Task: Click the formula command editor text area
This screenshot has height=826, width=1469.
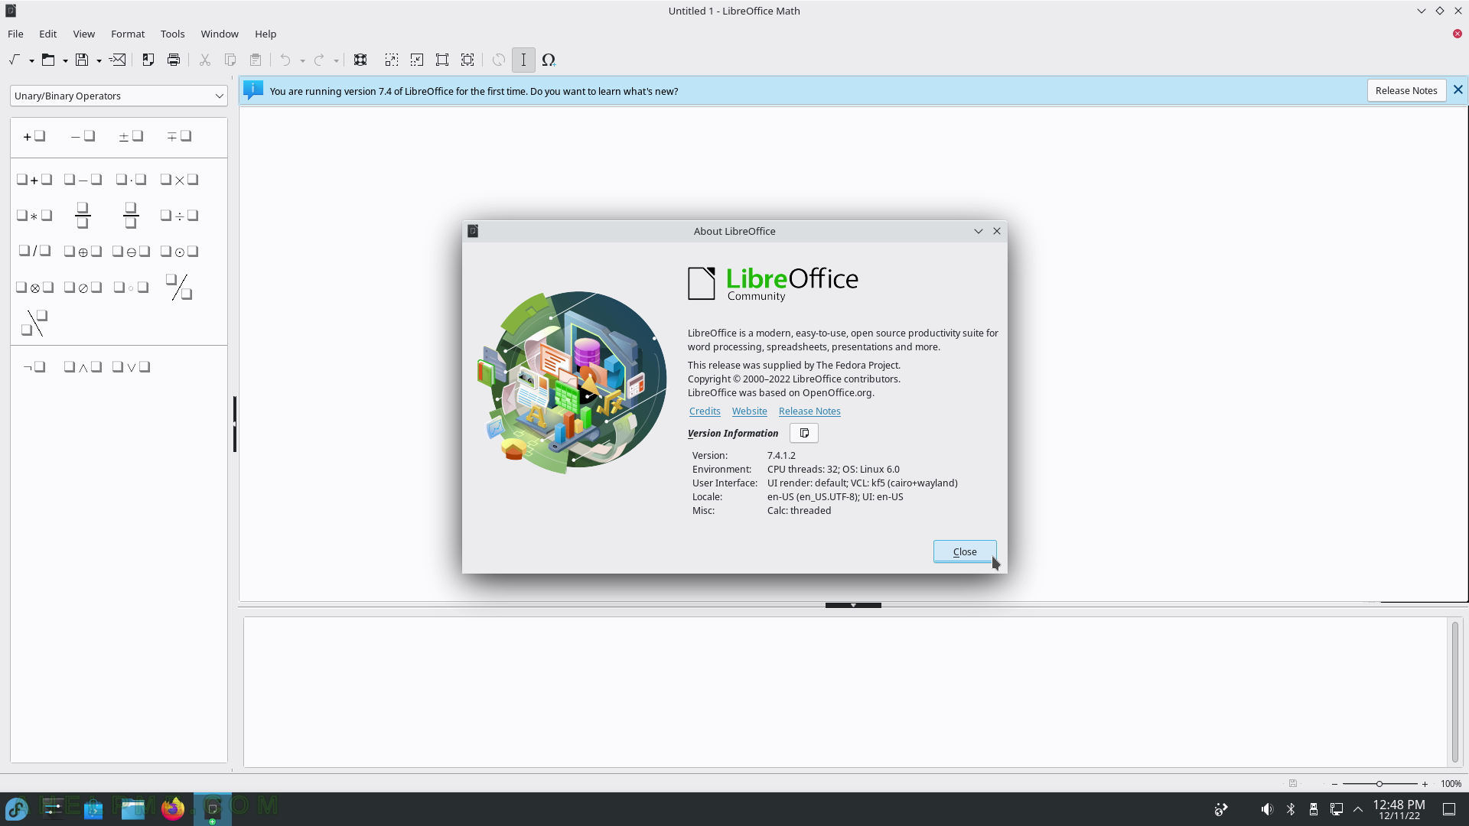Action: 845,692
